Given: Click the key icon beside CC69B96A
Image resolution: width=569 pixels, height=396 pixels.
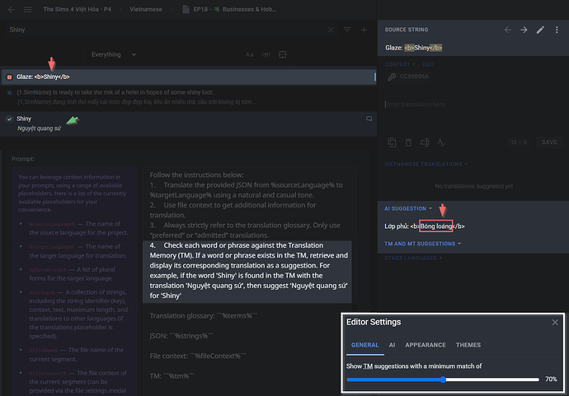Looking at the screenshot, I should [392, 77].
